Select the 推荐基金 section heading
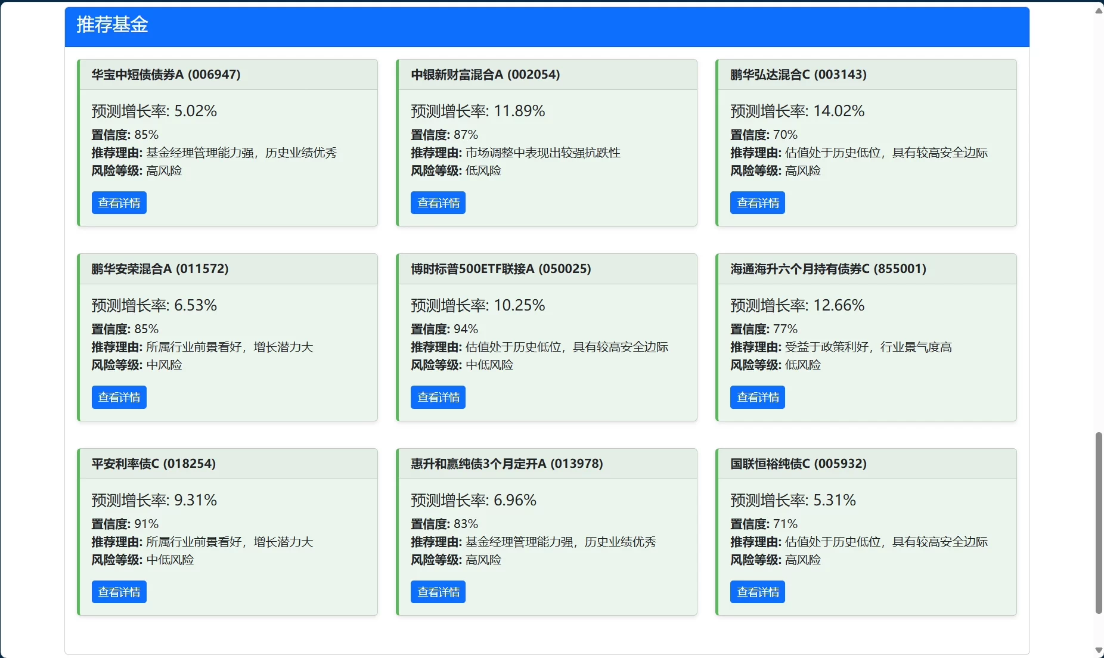The height and width of the screenshot is (658, 1104). click(112, 24)
